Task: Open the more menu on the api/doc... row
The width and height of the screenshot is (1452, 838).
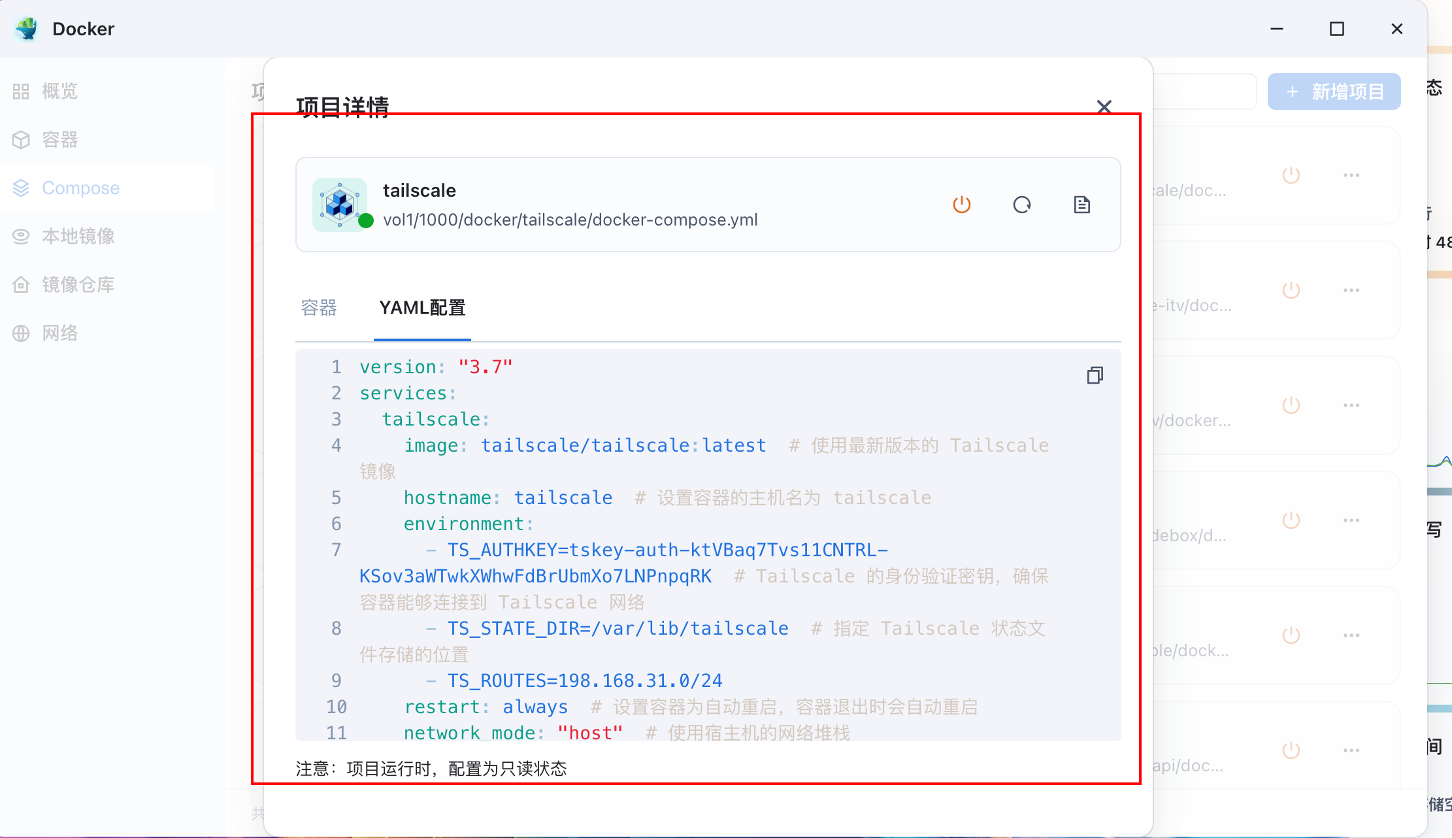Action: click(x=1351, y=750)
